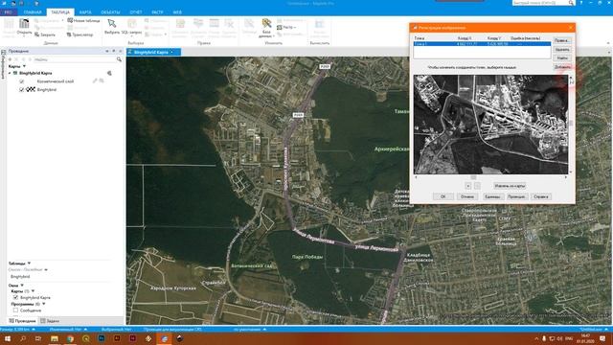Focus the Найти search field in Проводник

tap(75, 59)
